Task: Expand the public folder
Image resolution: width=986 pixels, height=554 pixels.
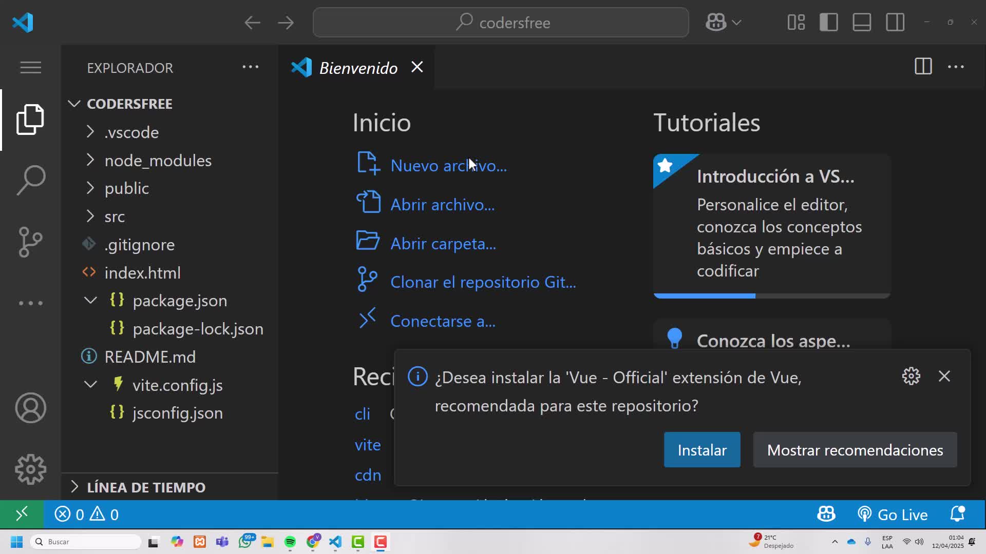Action: pyautogui.click(x=90, y=188)
